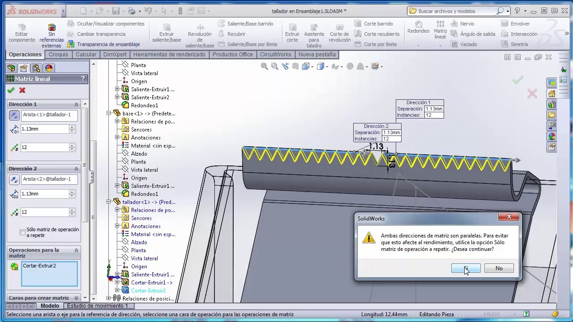This screenshot has height=322, width=573.
Task: Open the PropertyManager tab icon
Action: 24,68
